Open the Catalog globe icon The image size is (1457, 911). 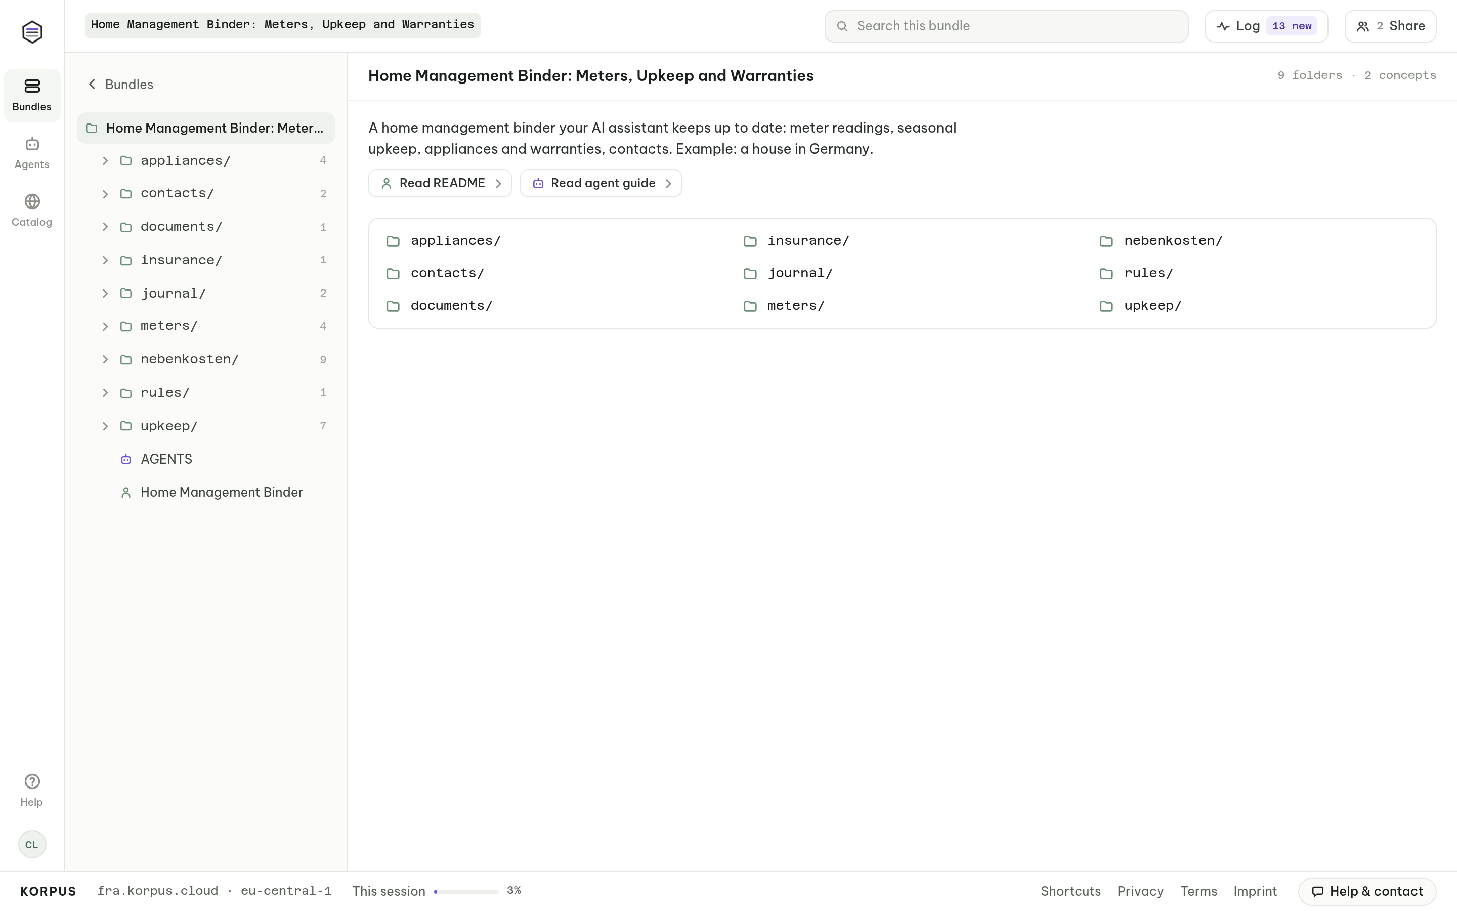point(32,201)
